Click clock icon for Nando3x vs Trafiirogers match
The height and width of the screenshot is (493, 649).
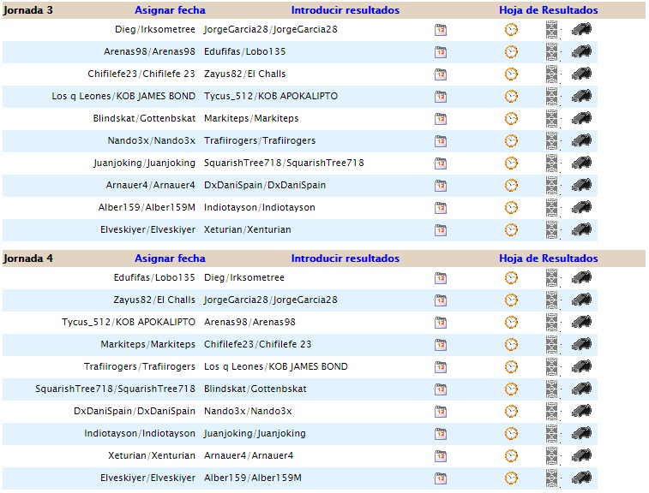(x=511, y=141)
